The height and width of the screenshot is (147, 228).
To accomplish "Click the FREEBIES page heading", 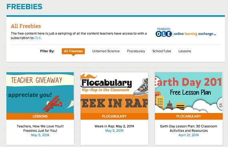I will [x=24, y=7].
